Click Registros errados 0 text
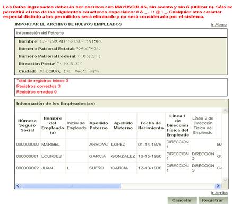Image resolution: width=232 pixels, height=204 pixels. click(37, 92)
